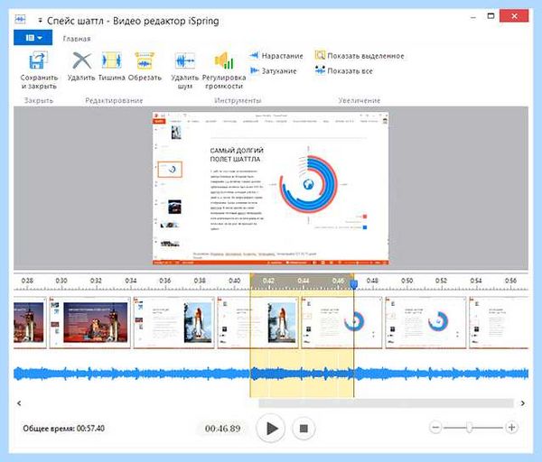
Task: Close the iSpring video editor window
Action: tap(514, 16)
